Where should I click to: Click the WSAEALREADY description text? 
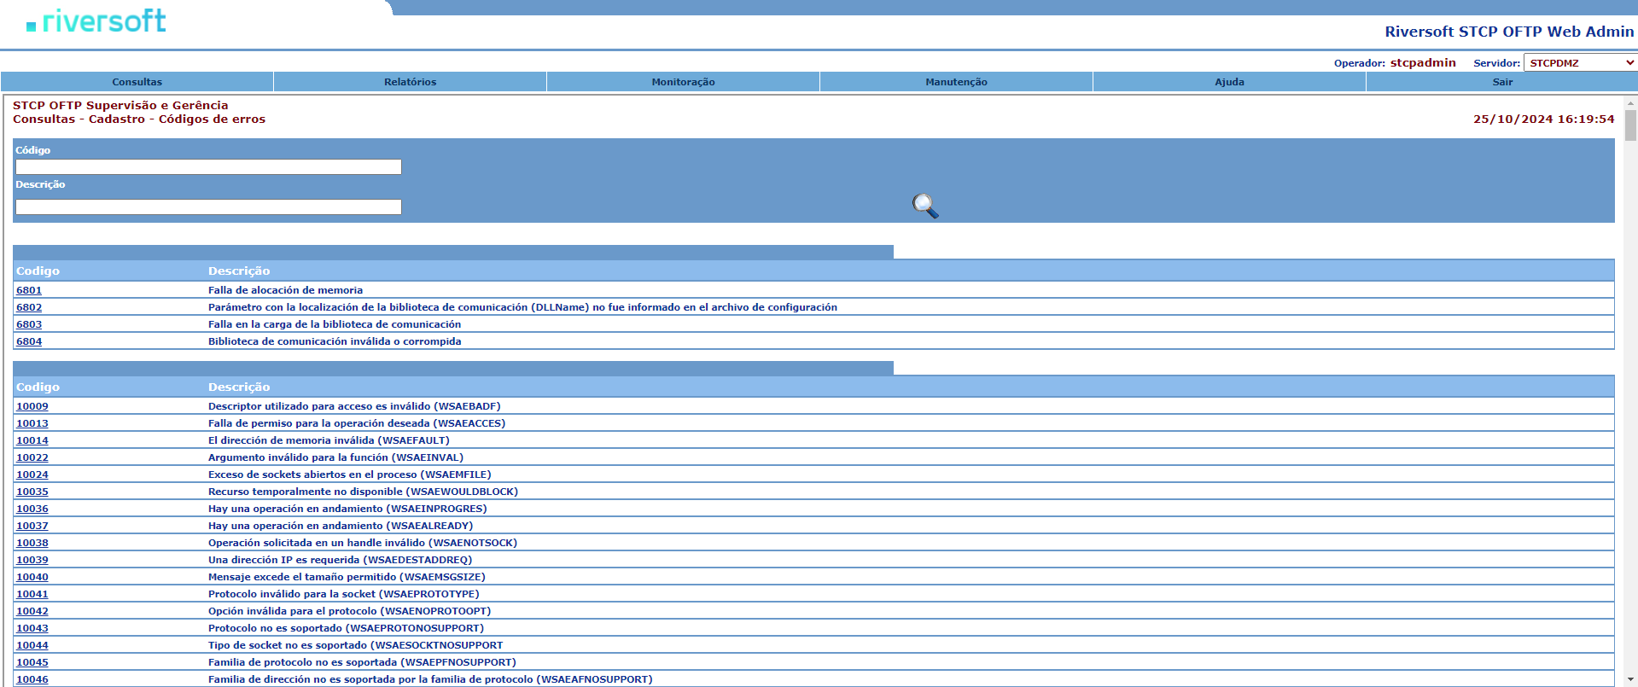[x=341, y=526]
